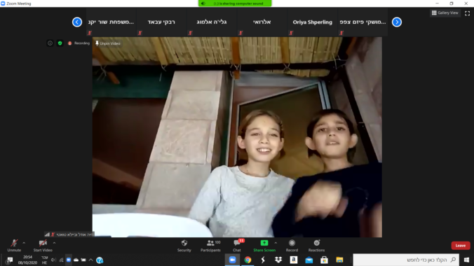Show next participants with right arrow
The height and width of the screenshot is (266, 474).
coord(397,22)
